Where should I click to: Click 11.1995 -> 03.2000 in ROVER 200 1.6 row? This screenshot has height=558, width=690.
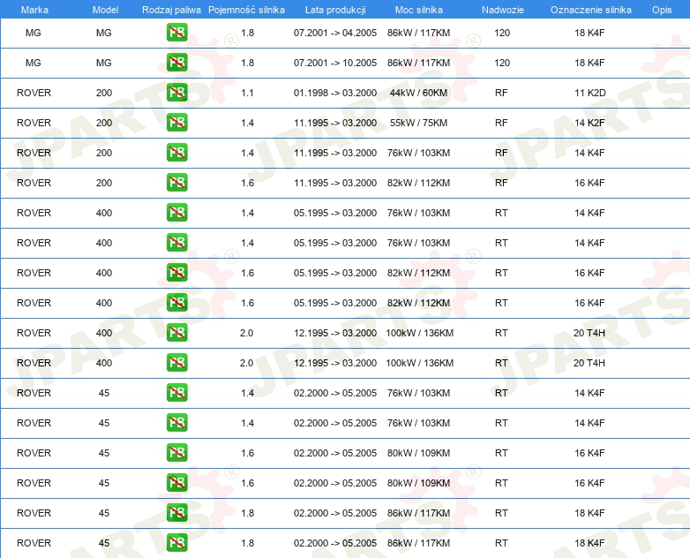point(335,183)
